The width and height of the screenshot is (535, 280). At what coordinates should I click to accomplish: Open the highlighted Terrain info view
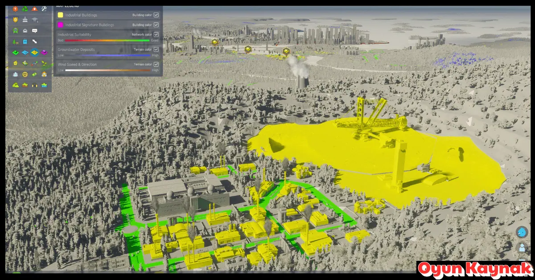(x=35, y=52)
